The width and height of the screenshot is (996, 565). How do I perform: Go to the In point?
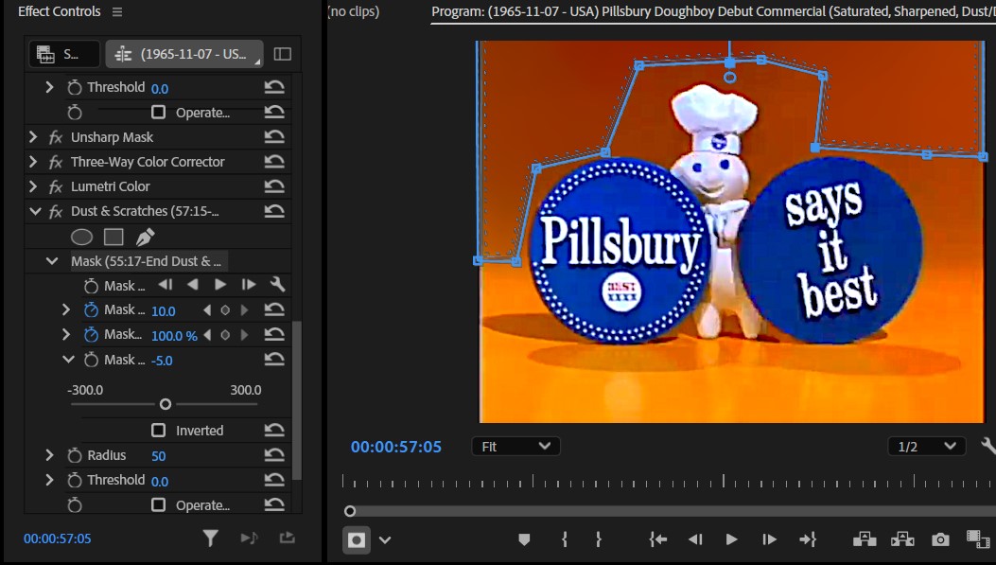click(x=658, y=539)
